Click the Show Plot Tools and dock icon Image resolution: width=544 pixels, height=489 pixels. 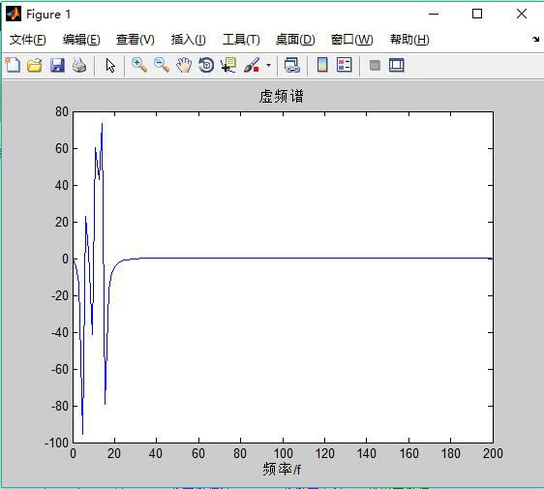pyautogui.click(x=397, y=65)
